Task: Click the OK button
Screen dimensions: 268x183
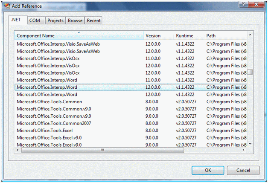Action: click(x=208, y=170)
